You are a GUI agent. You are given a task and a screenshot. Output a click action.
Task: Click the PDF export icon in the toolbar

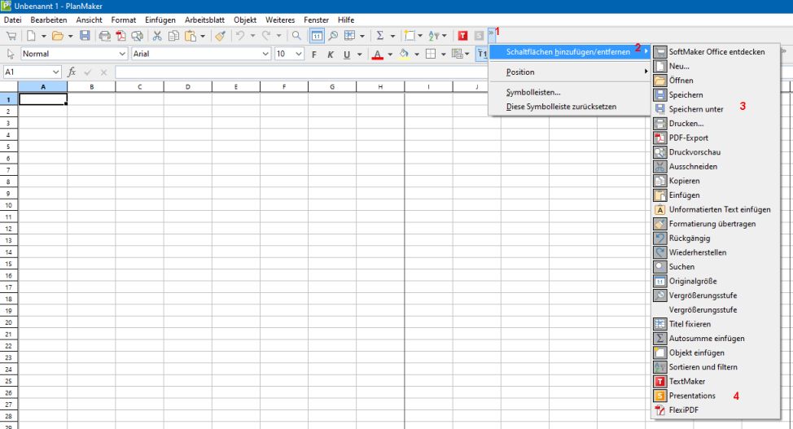(x=120, y=36)
